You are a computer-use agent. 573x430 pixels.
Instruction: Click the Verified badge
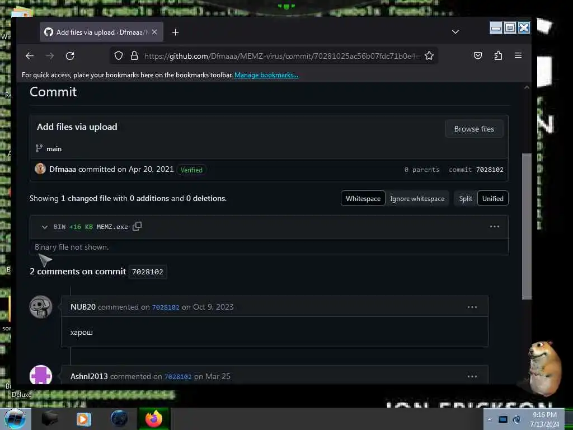point(191,170)
